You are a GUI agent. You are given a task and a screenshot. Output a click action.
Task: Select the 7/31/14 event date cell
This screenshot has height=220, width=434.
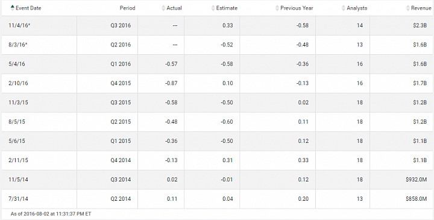(x=39, y=199)
